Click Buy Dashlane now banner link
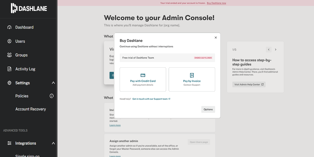This screenshot has height=157, width=314. 216,3
